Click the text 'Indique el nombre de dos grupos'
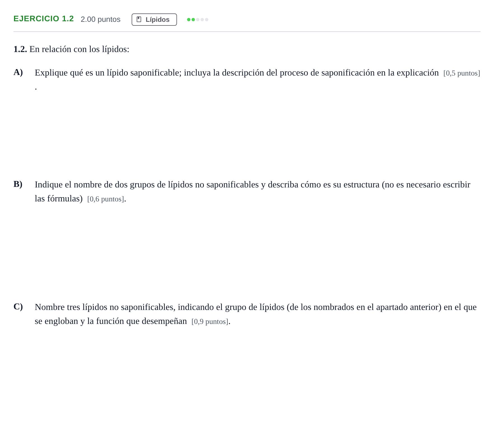The width and height of the screenshot is (494, 428). pos(95,185)
